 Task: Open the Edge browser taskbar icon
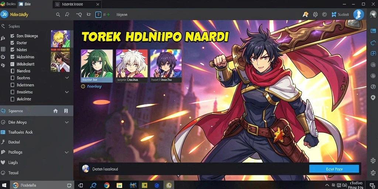(x=93, y=185)
